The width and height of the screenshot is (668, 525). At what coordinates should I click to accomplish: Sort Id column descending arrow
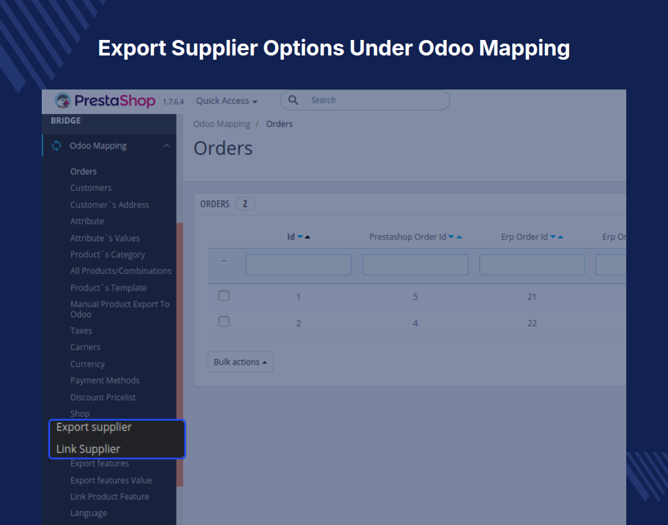(x=300, y=237)
